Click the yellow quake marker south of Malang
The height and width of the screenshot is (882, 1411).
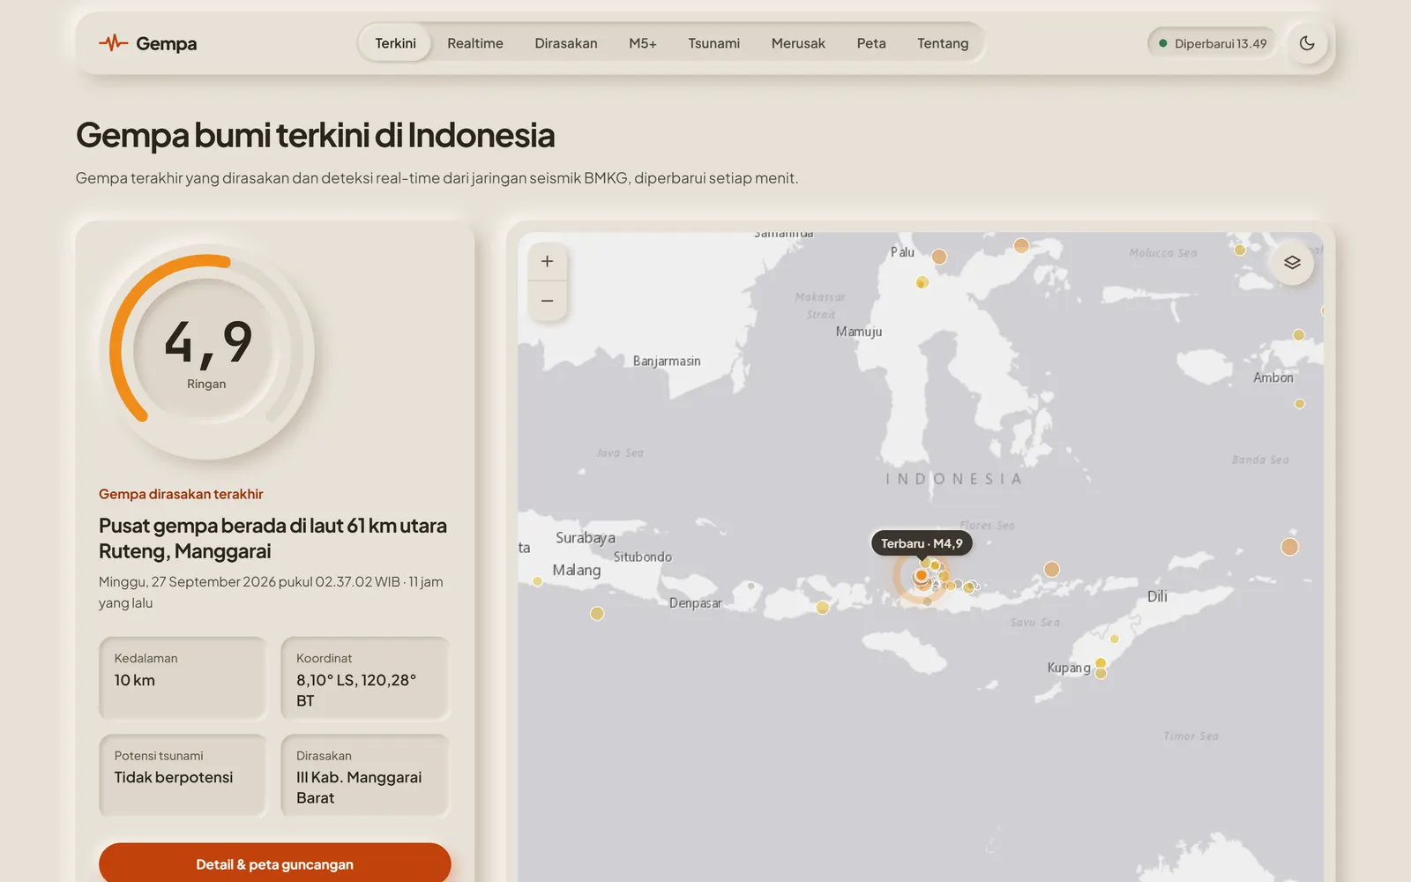tap(597, 613)
